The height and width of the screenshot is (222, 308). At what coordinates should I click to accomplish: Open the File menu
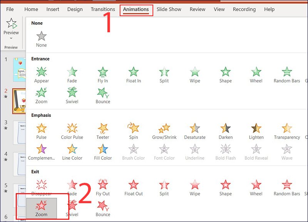click(10, 9)
